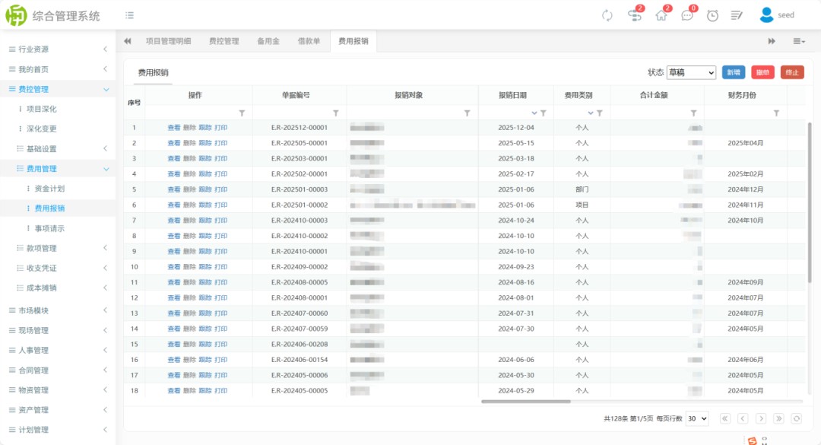Switch to the 项目管理明细 tab

tap(168, 41)
